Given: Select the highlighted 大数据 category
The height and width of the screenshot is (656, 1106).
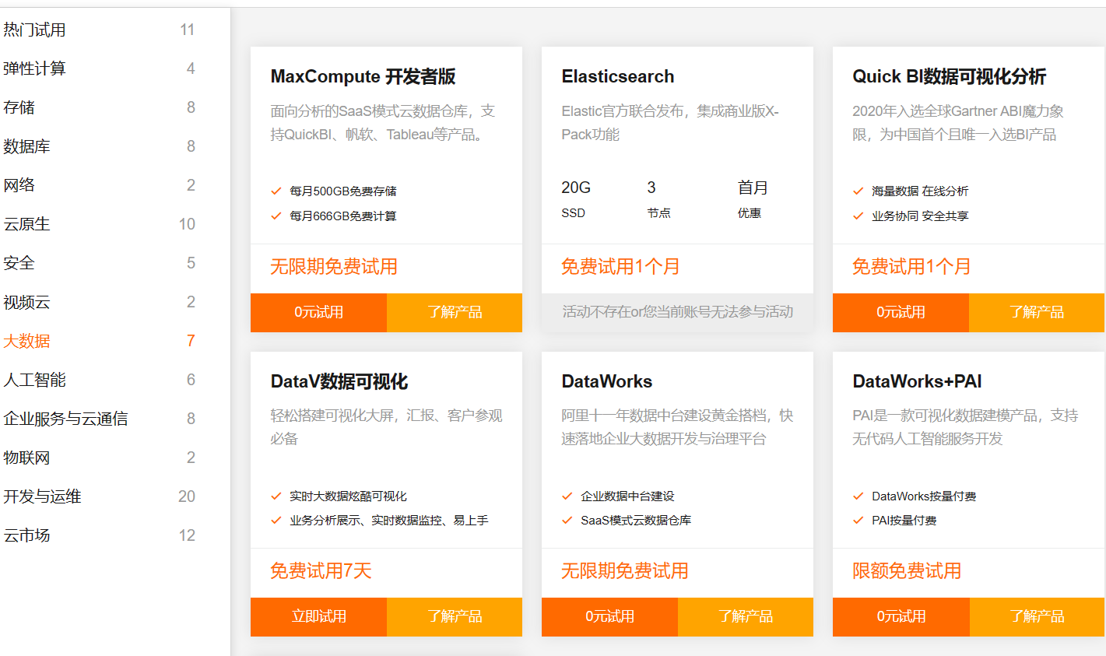Looking at the screenshot, I should coord(26,341).
